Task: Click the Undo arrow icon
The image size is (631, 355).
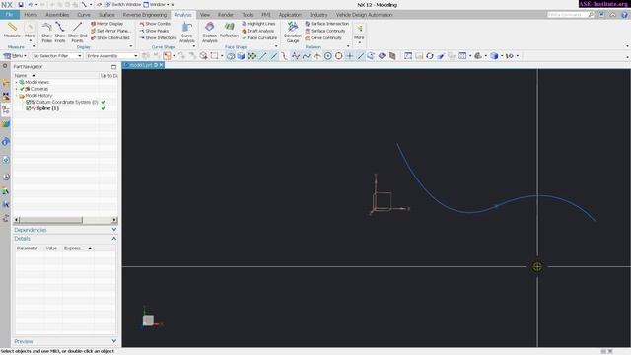Action: point(31,4)
